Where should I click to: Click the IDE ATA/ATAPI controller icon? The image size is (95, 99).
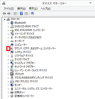tap(12, 30)
